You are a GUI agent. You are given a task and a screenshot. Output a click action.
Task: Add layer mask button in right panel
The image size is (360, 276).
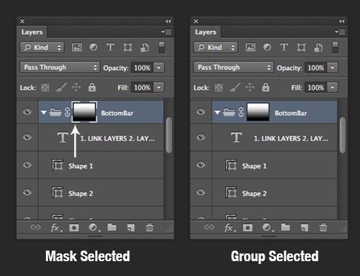[248, 227]
